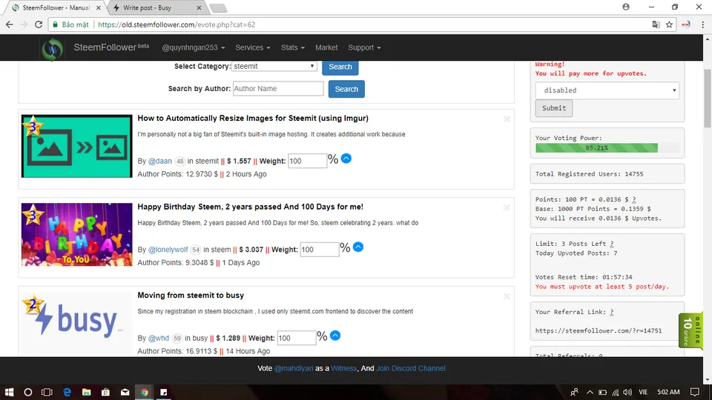Open the volume control in system tray
Screen dimensions: 712x400
pyautogui.click(x=627, y=393)
